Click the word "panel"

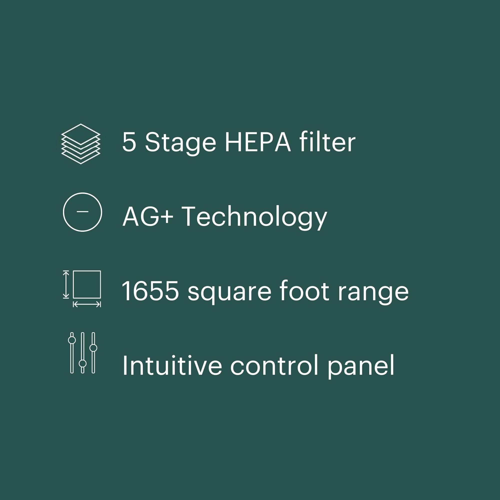[x=361, y=366]
